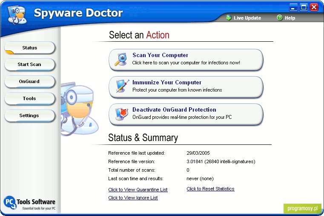Screen dimensions: 324x216
Task: Click the 'Select an Action' heading
Action: tap(139, 35)
